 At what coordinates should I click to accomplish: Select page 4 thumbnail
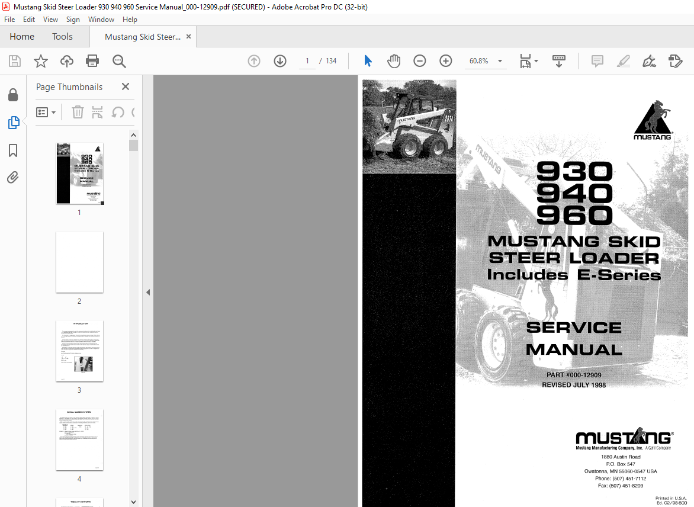(80, 439)
